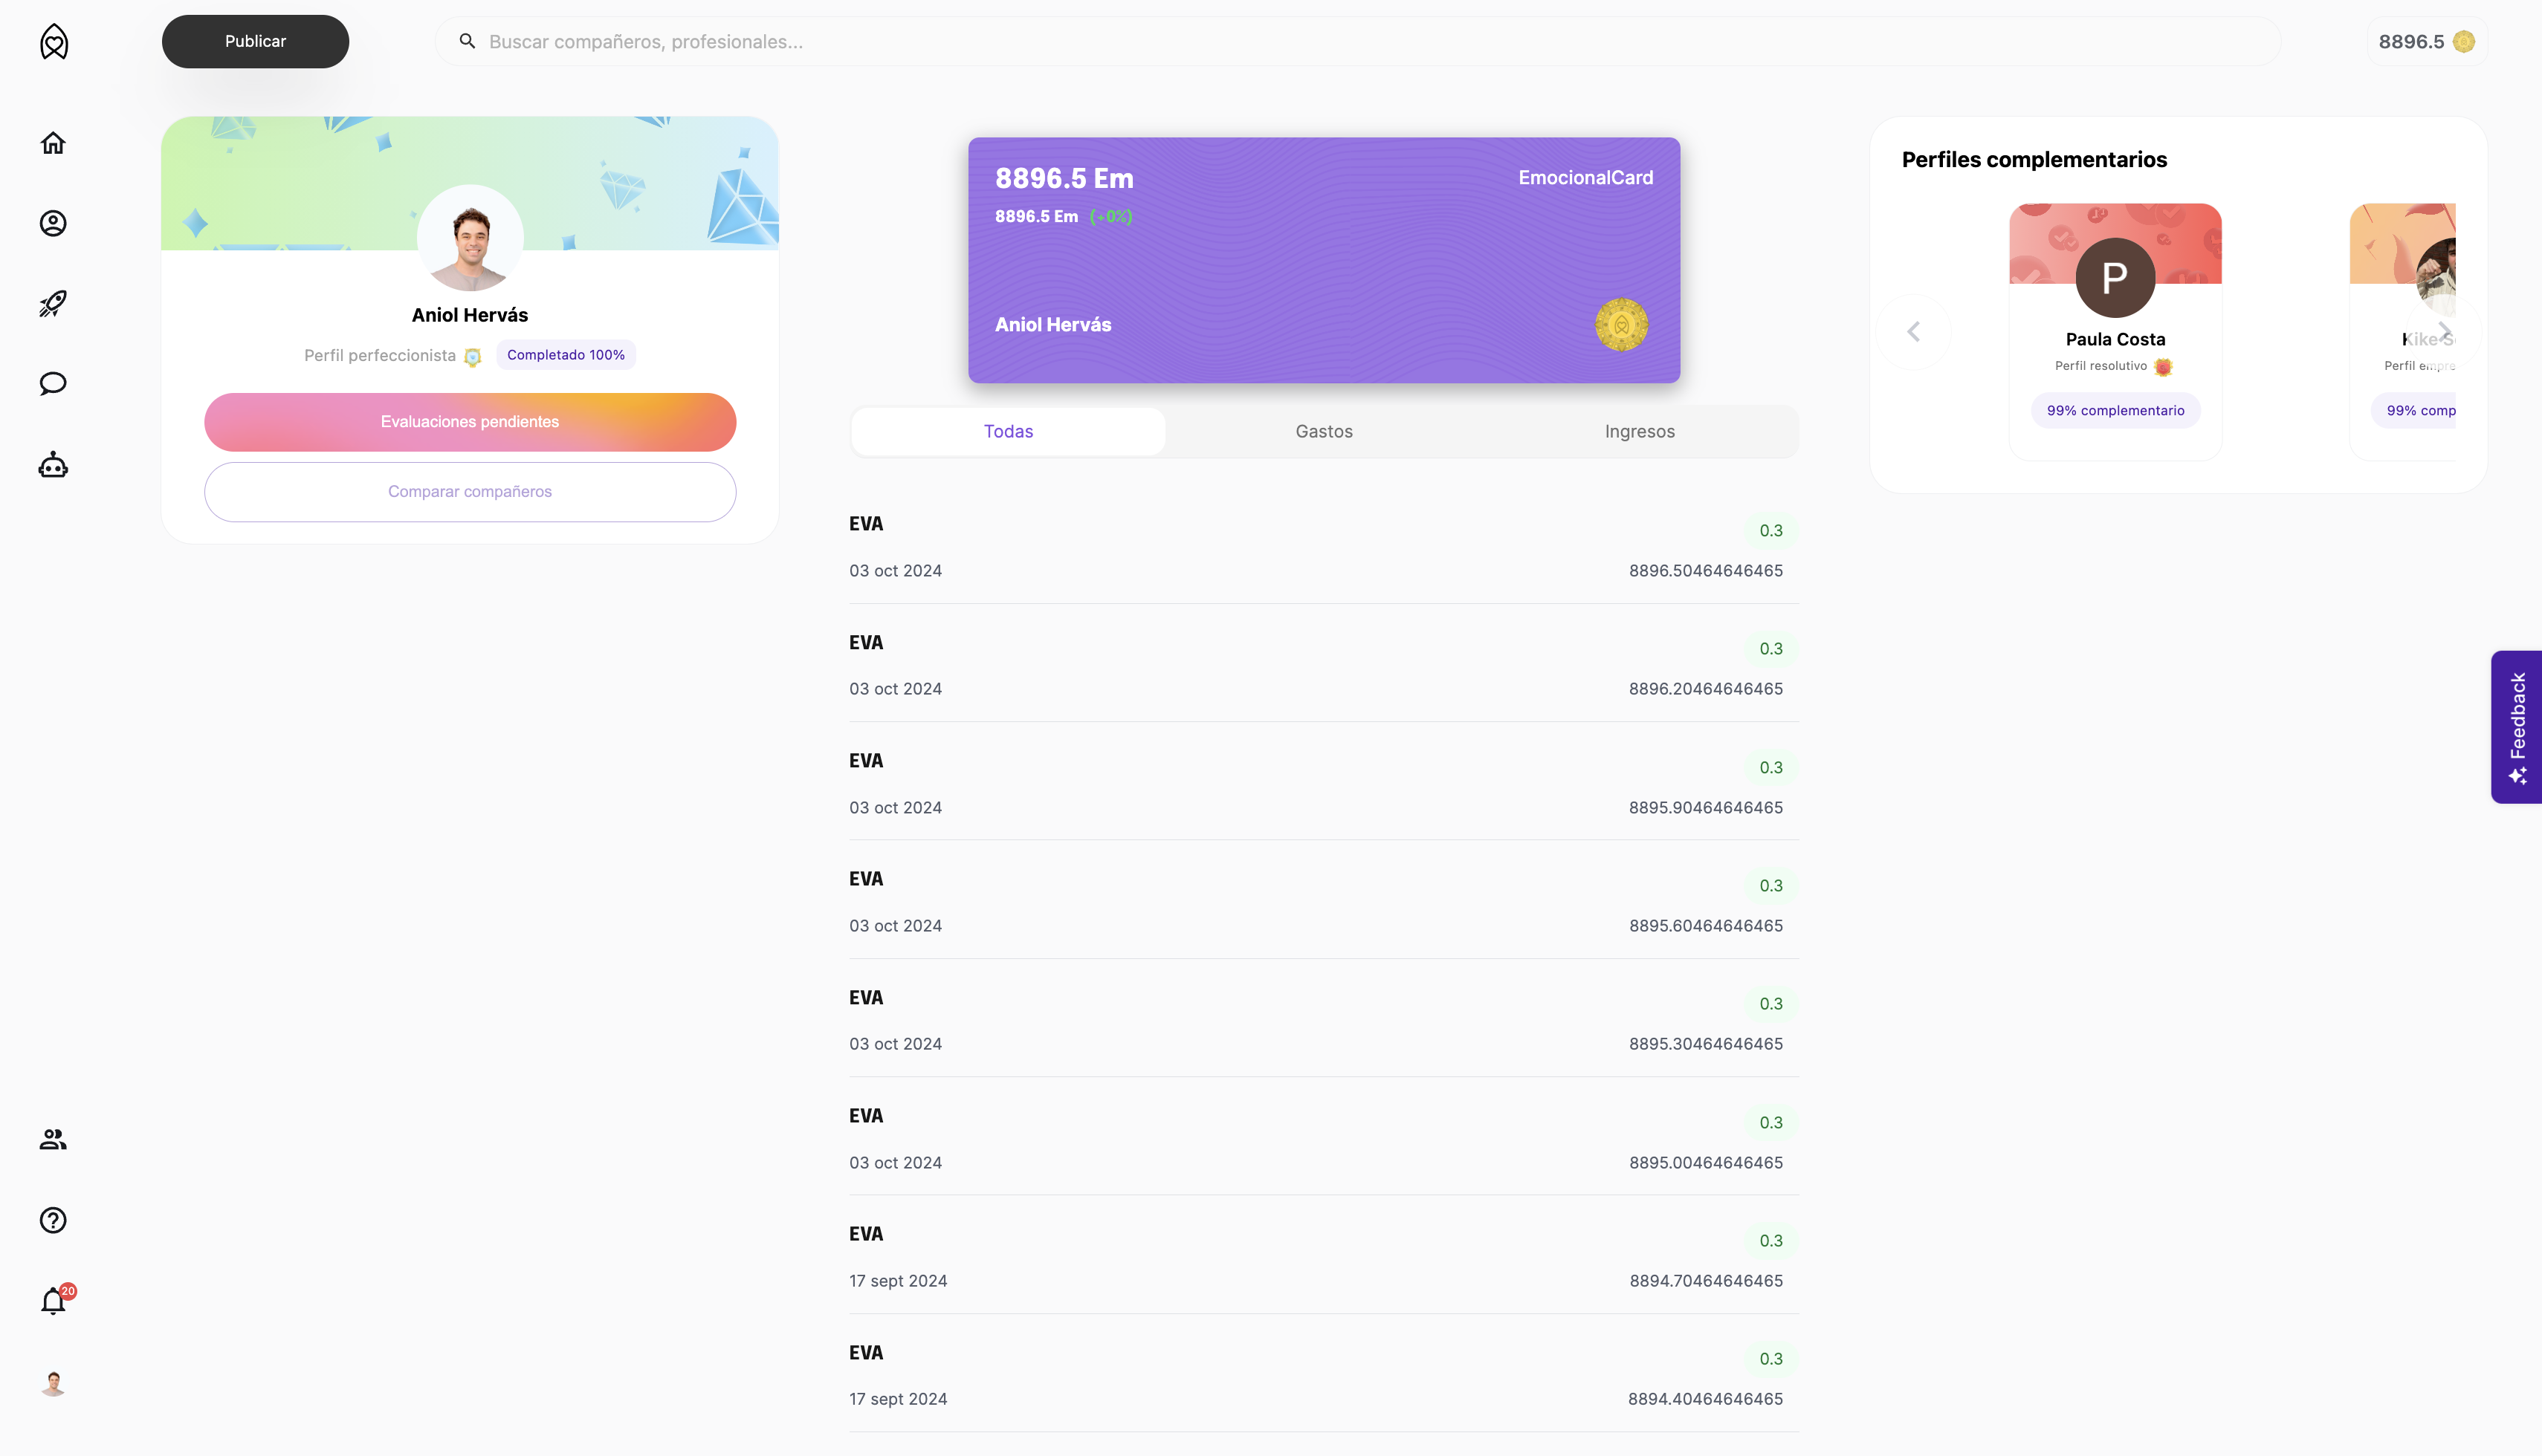Go to previous complementary profile
The height and width of the screenshot is (1456, 2542).
1912,332
